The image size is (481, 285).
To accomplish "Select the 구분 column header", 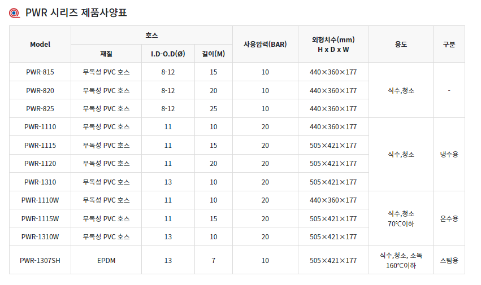I will pos(449,44).
